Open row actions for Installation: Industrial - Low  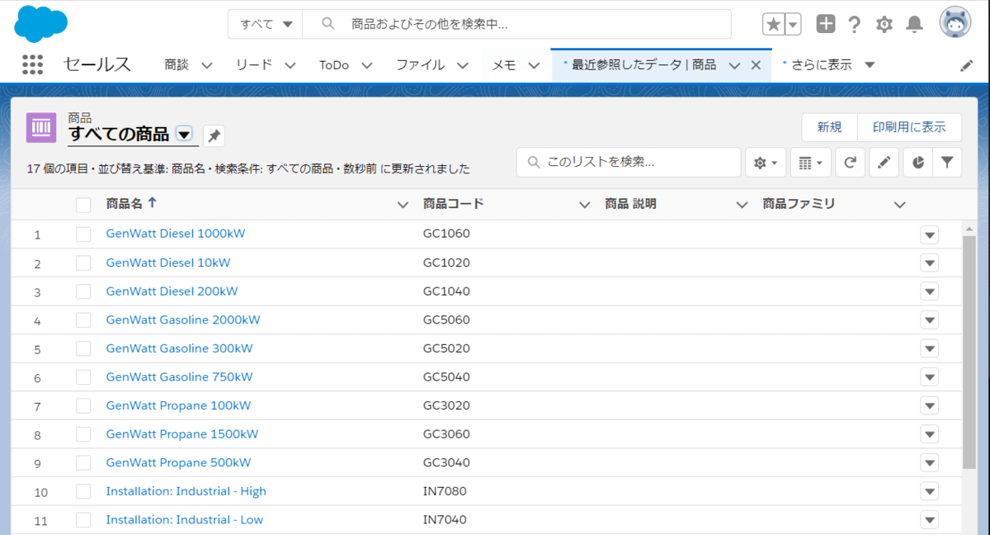tap(930, 520)
